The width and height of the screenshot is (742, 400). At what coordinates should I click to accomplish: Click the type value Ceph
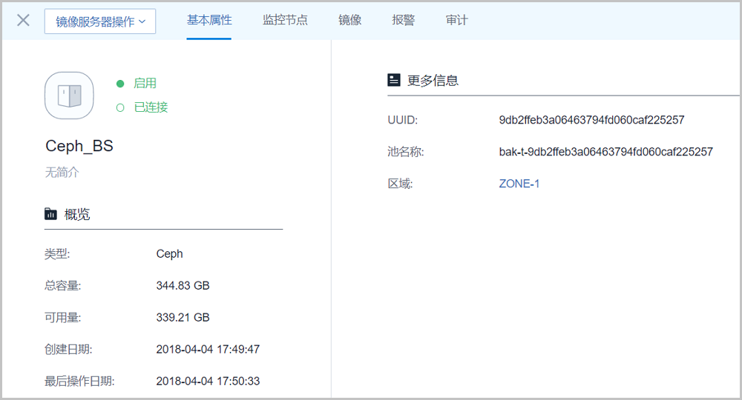point(169,253)
